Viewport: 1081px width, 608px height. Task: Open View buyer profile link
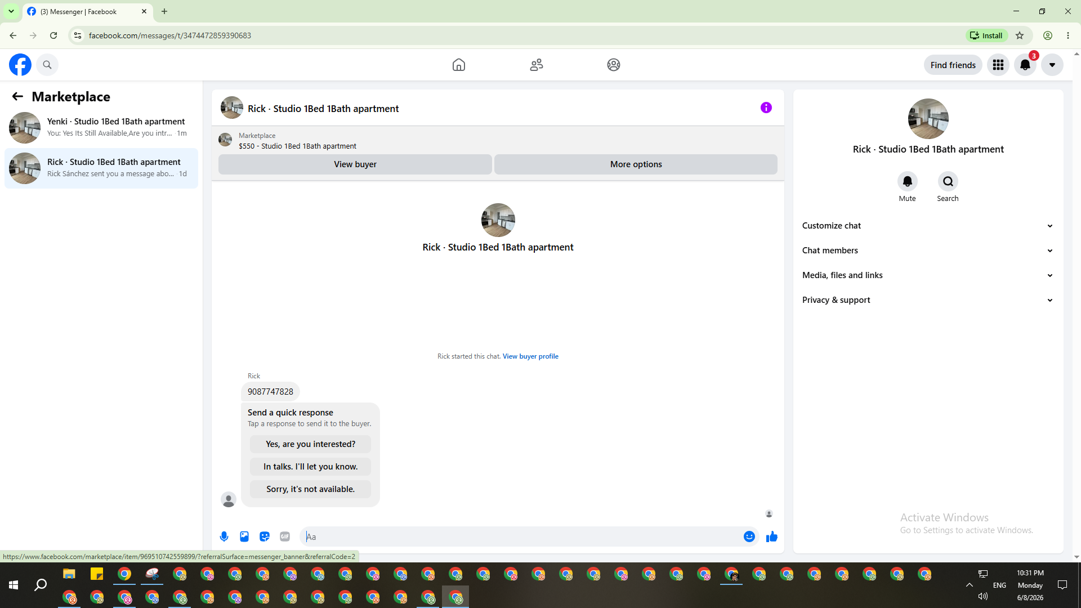point(530,356)
